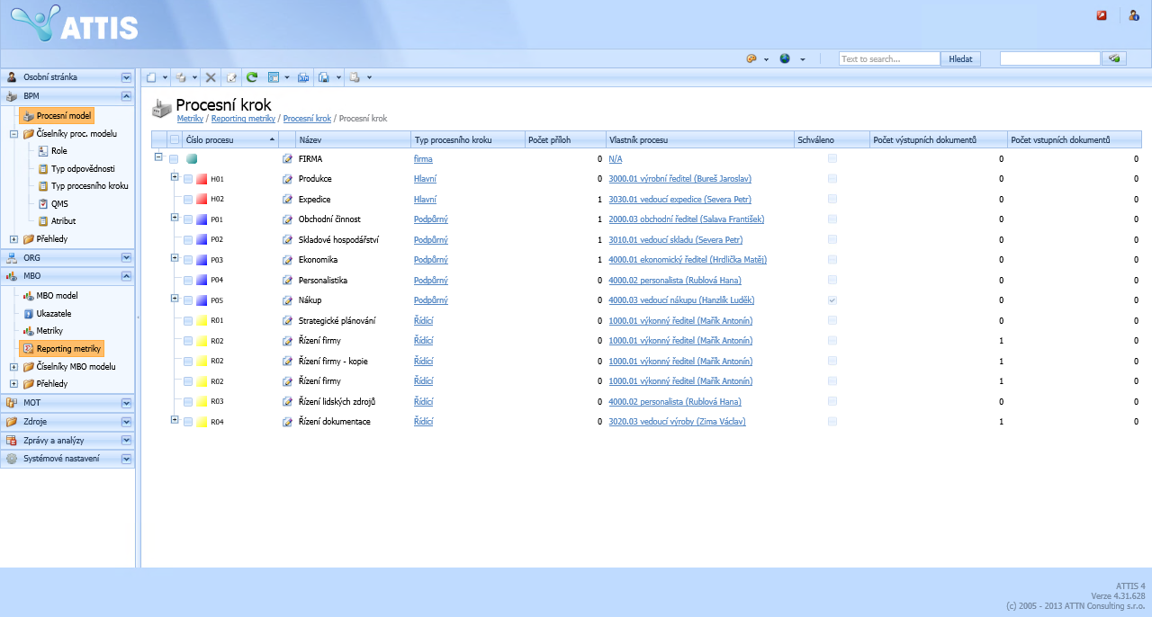The image size is (1152, 617).
Task: Open the Osobní stránka sidebar section
Action: (x=67, y=77)
